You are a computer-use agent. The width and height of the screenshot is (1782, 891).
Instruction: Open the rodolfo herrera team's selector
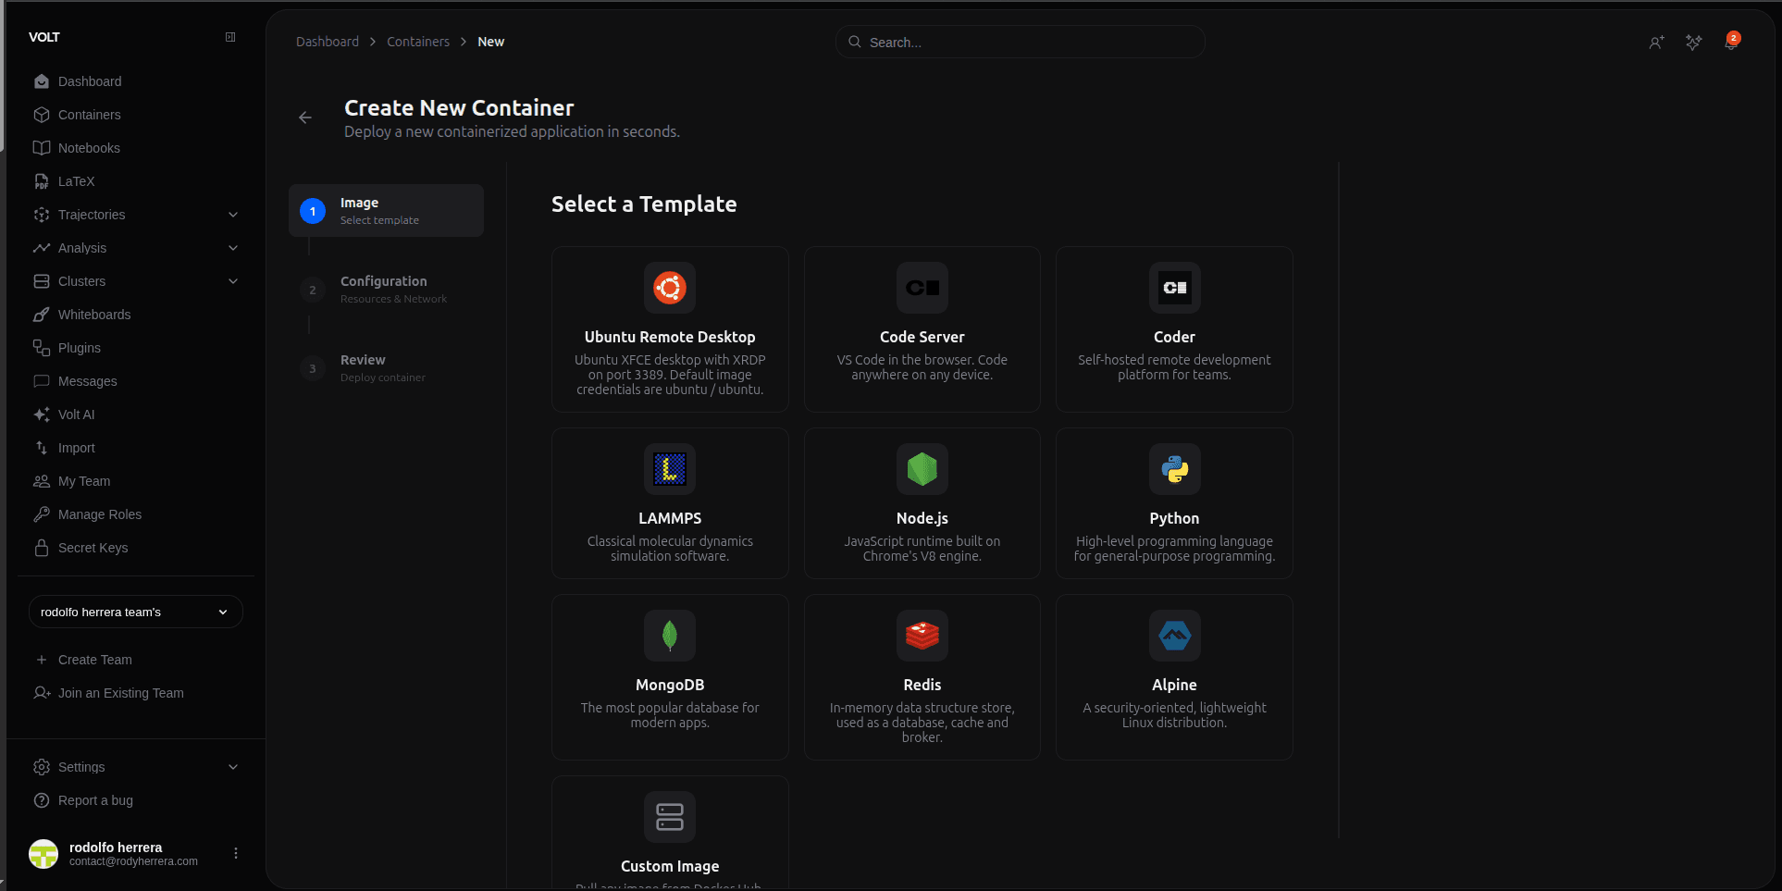[135, 612]
